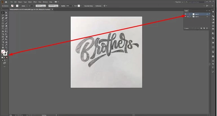Select the Zoom tool
Viewport: 217px width, 116px height.
pyautogui.click(x=6, y=47)
